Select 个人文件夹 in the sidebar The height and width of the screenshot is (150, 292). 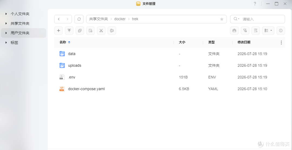tap(20, 14)
